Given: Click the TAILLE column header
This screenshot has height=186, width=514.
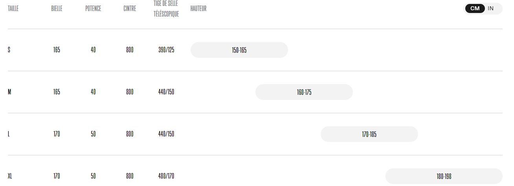Looking at the screenshot, I should click(x=13, y=9).
